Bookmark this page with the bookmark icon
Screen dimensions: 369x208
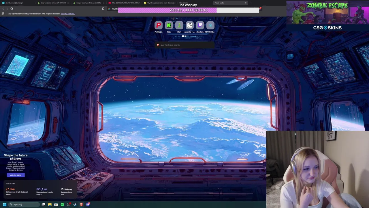(x=103, y=9)
